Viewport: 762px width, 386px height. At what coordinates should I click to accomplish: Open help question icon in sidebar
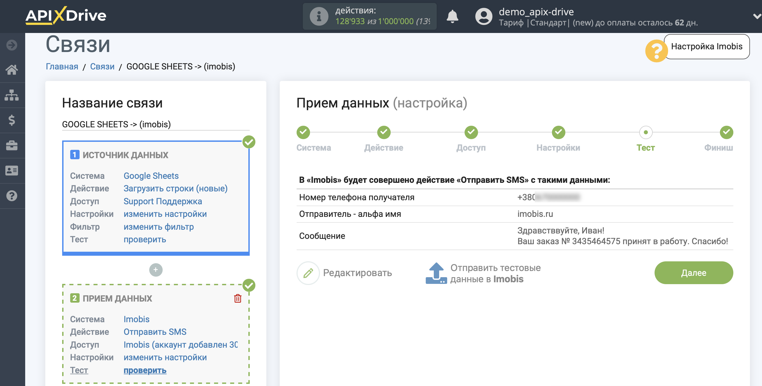12,196
